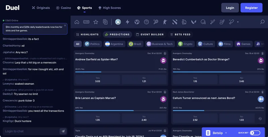Click the Login button
The width and height of the screenshot is (268, 137).
pyautogui.click(x=230, y=8)
